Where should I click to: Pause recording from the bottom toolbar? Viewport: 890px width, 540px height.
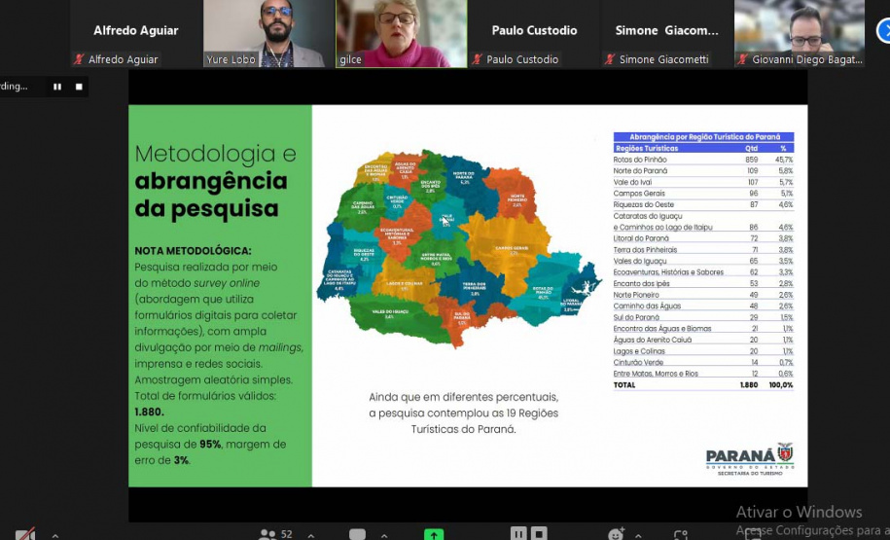(518, 533)
